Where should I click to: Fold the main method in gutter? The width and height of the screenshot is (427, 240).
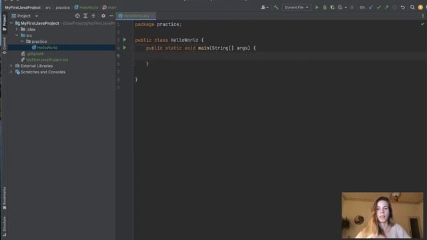tap(133, 48)
